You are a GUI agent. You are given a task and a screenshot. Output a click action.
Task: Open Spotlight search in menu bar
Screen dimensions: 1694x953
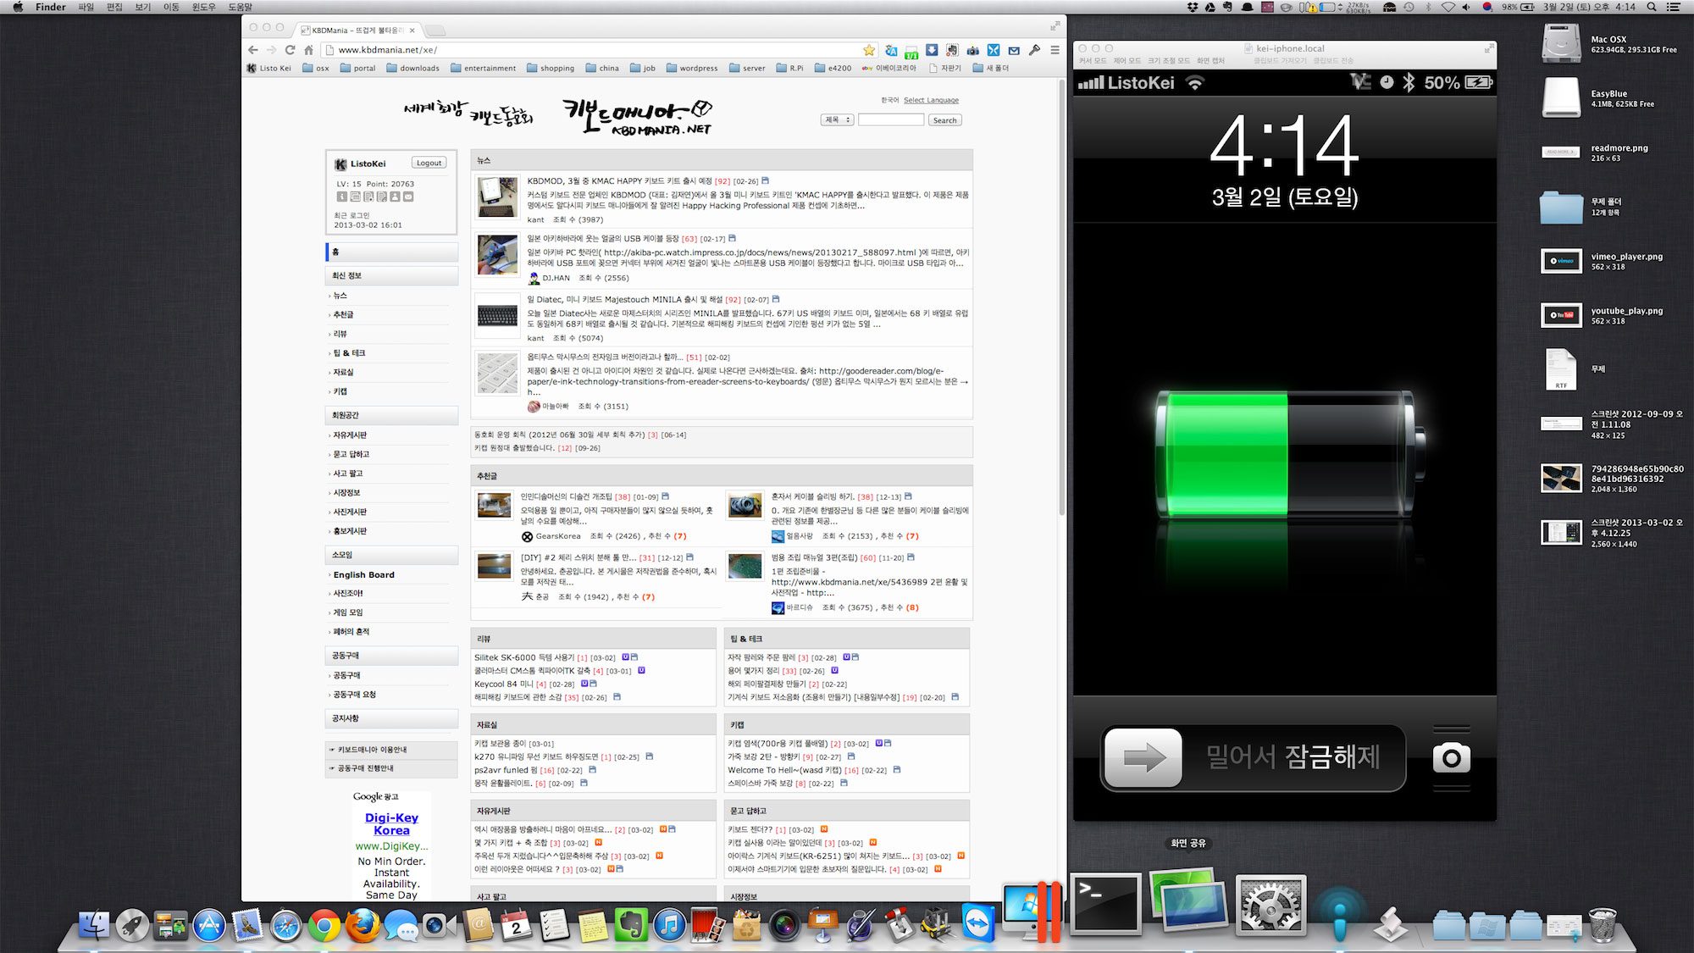coord(1652,7)
